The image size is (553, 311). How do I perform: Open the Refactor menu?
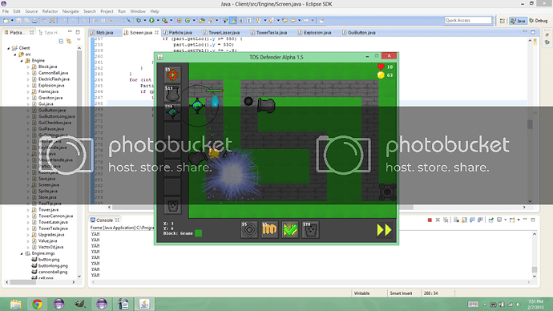click(x=50, y=11)
